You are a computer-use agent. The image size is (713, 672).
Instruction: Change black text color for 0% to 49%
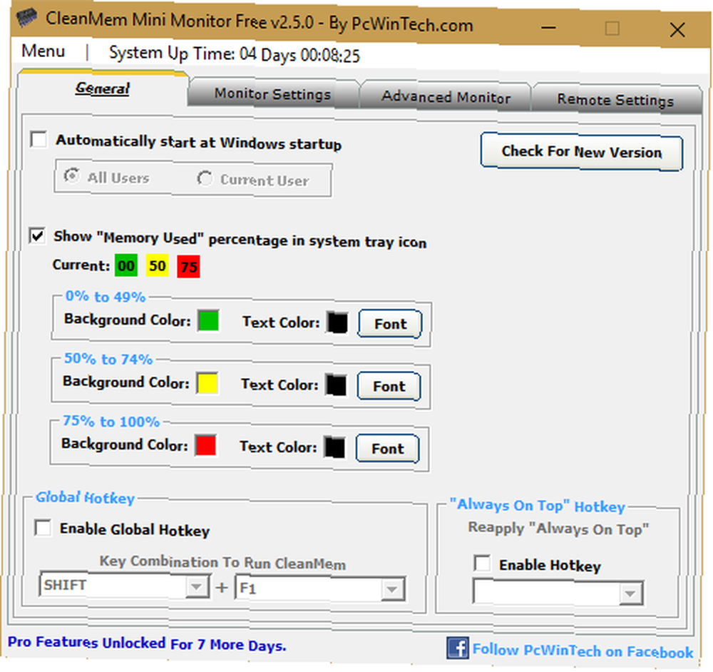coord(337,322)
